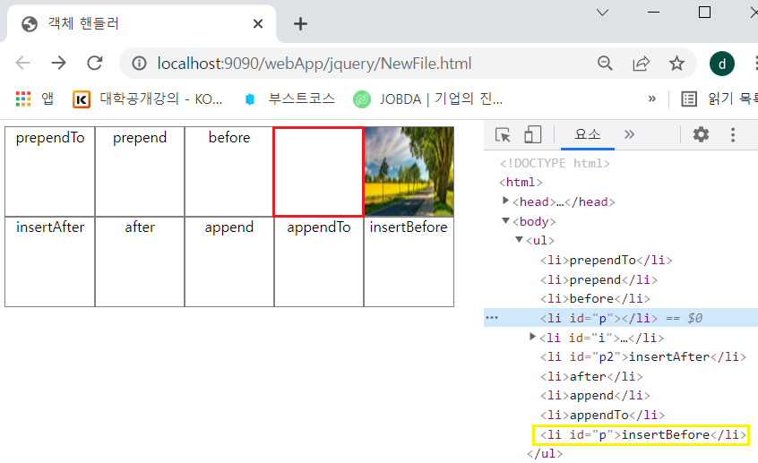758x463 pixels.
Task: Select the closing </ul> tag line
Action: [545, 454]
